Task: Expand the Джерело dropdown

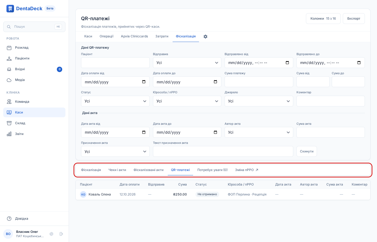Action: coord(259,101)
